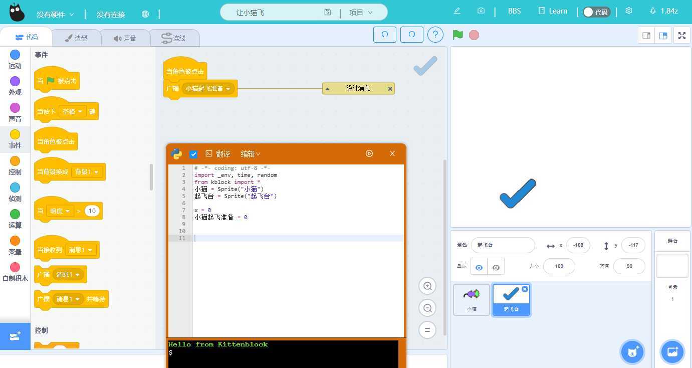Open the 项目 project dropdown
The image size is (692, 368).
click(361, 12)
